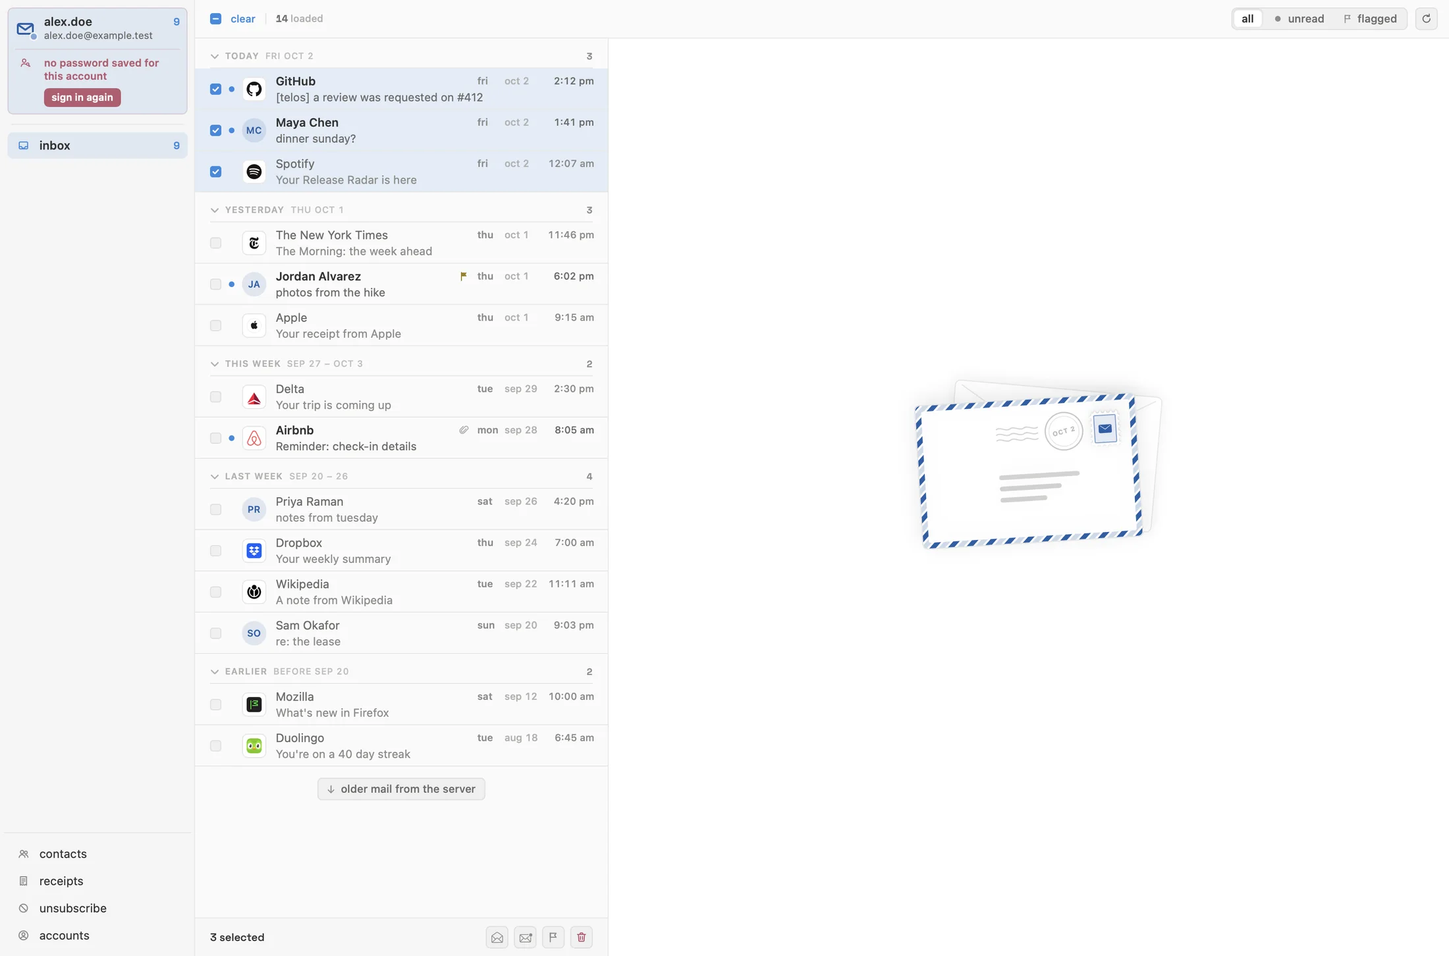Collapse the Yesterday group
Screen dimensions: 1449x956
click(x=214, y=210)
